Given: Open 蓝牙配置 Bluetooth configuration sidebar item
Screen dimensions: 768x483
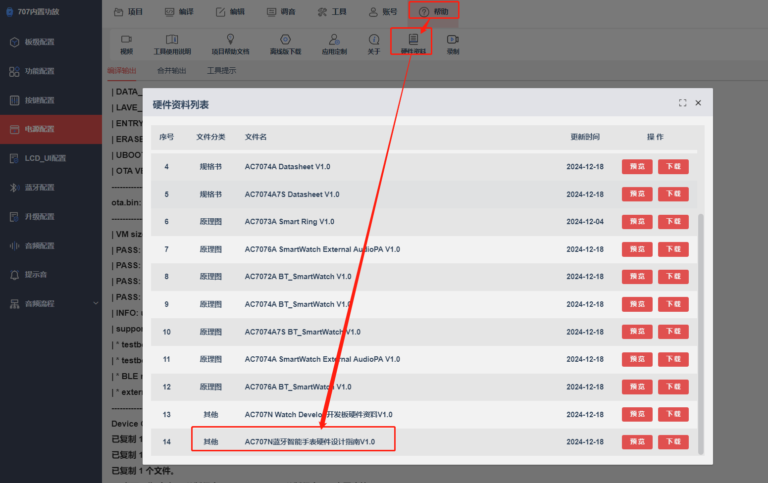Looking at the screenshot, I should [x=51, y=188].
